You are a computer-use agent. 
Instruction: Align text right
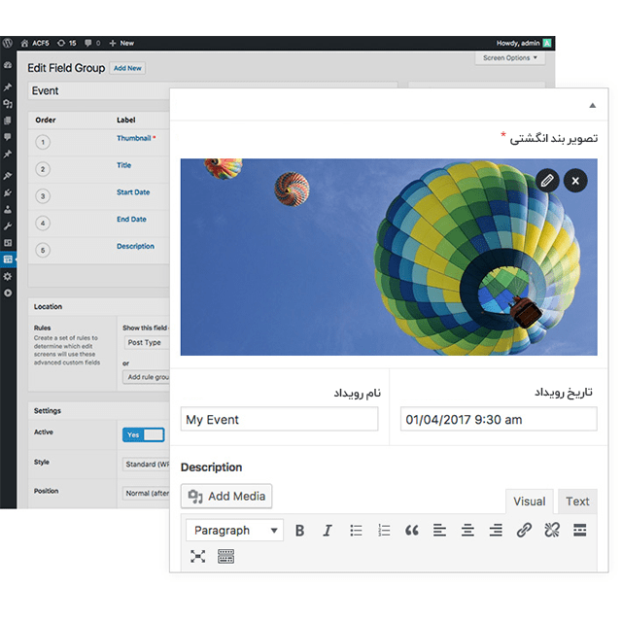(496, 530)
